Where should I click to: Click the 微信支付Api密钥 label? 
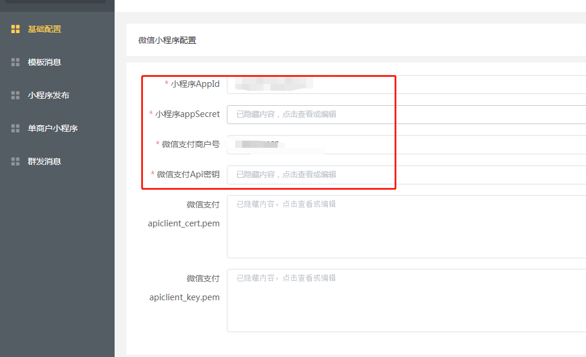click(x=188, y=174)
